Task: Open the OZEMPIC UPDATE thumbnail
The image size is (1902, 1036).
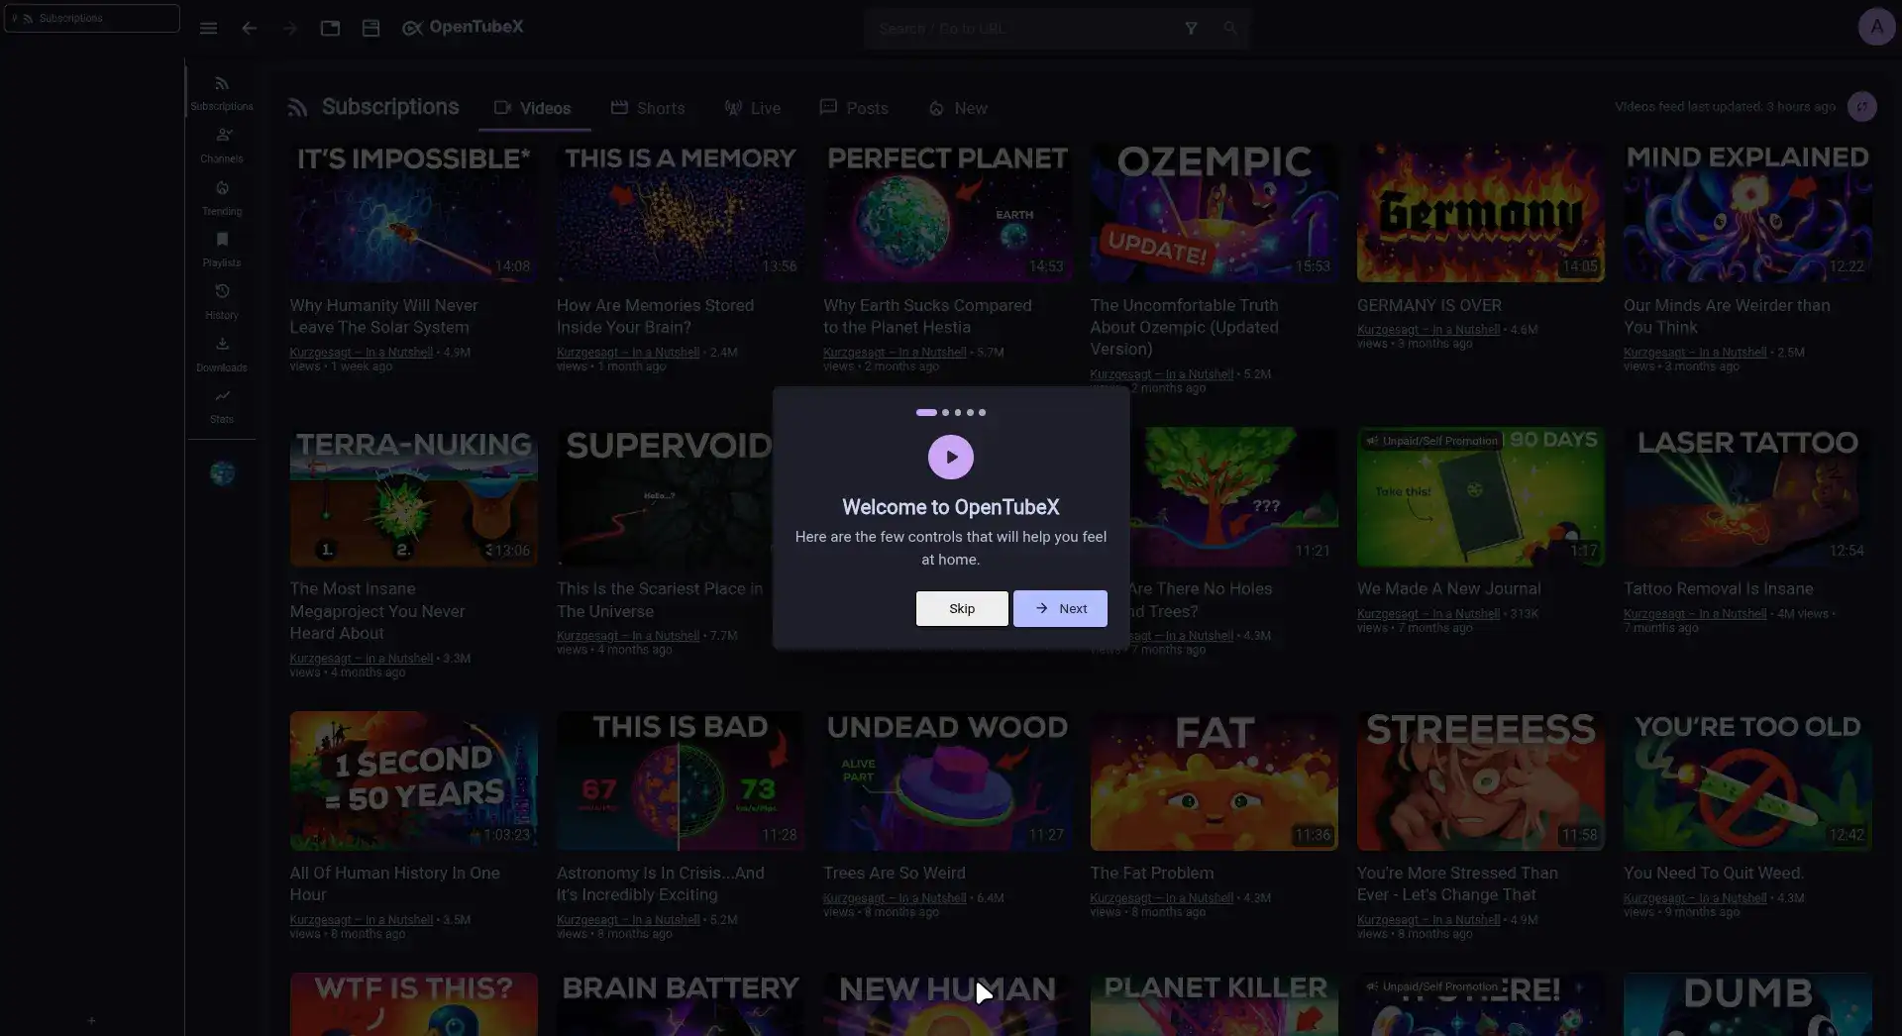Action: (x=1215, y=213)
